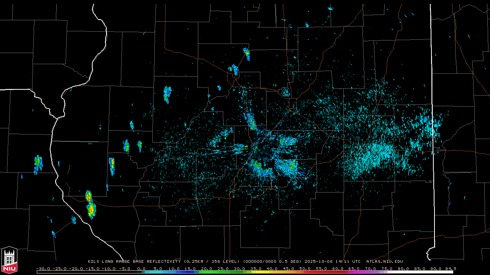
Task: Click the NIU logo in bottom-left corner
Action: coord(9,260)
